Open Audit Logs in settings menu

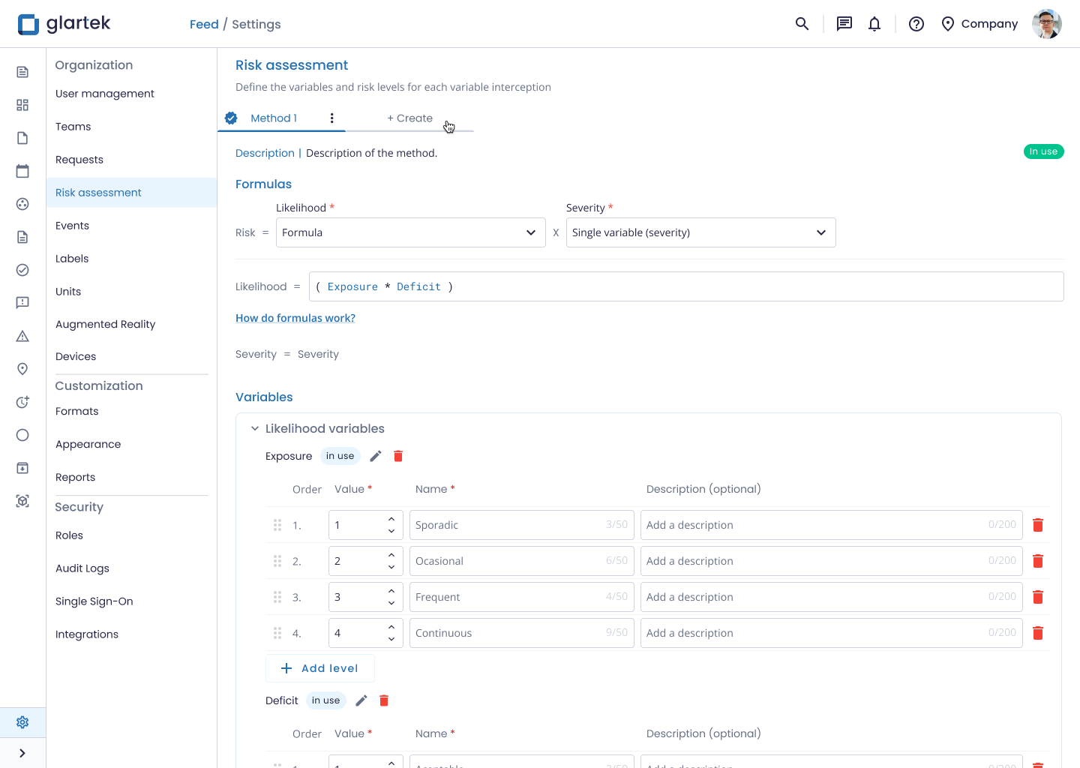click(x=82, y=568)
